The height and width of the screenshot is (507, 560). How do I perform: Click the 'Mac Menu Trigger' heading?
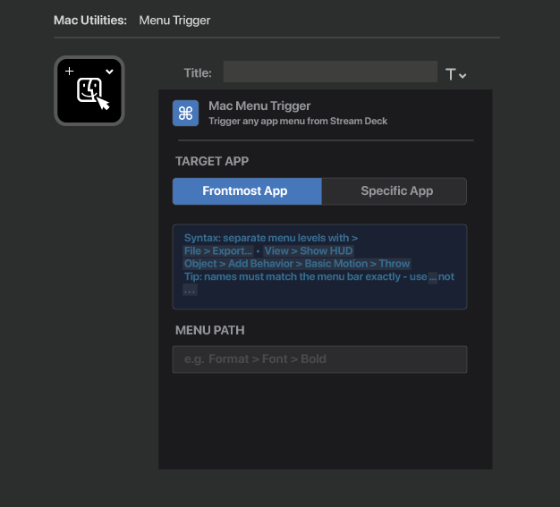(259, 106)
